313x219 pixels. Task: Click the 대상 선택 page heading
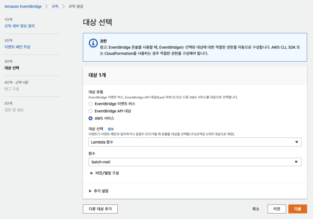(x=97, y=22)
